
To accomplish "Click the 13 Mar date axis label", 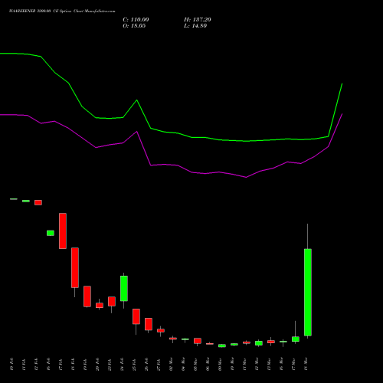I will pos(269,364).
